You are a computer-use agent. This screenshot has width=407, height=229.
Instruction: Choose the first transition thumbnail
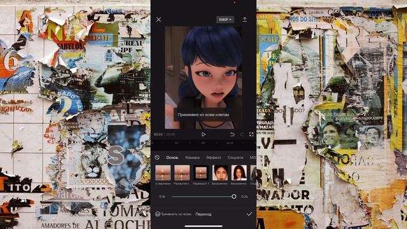point(163,172)
